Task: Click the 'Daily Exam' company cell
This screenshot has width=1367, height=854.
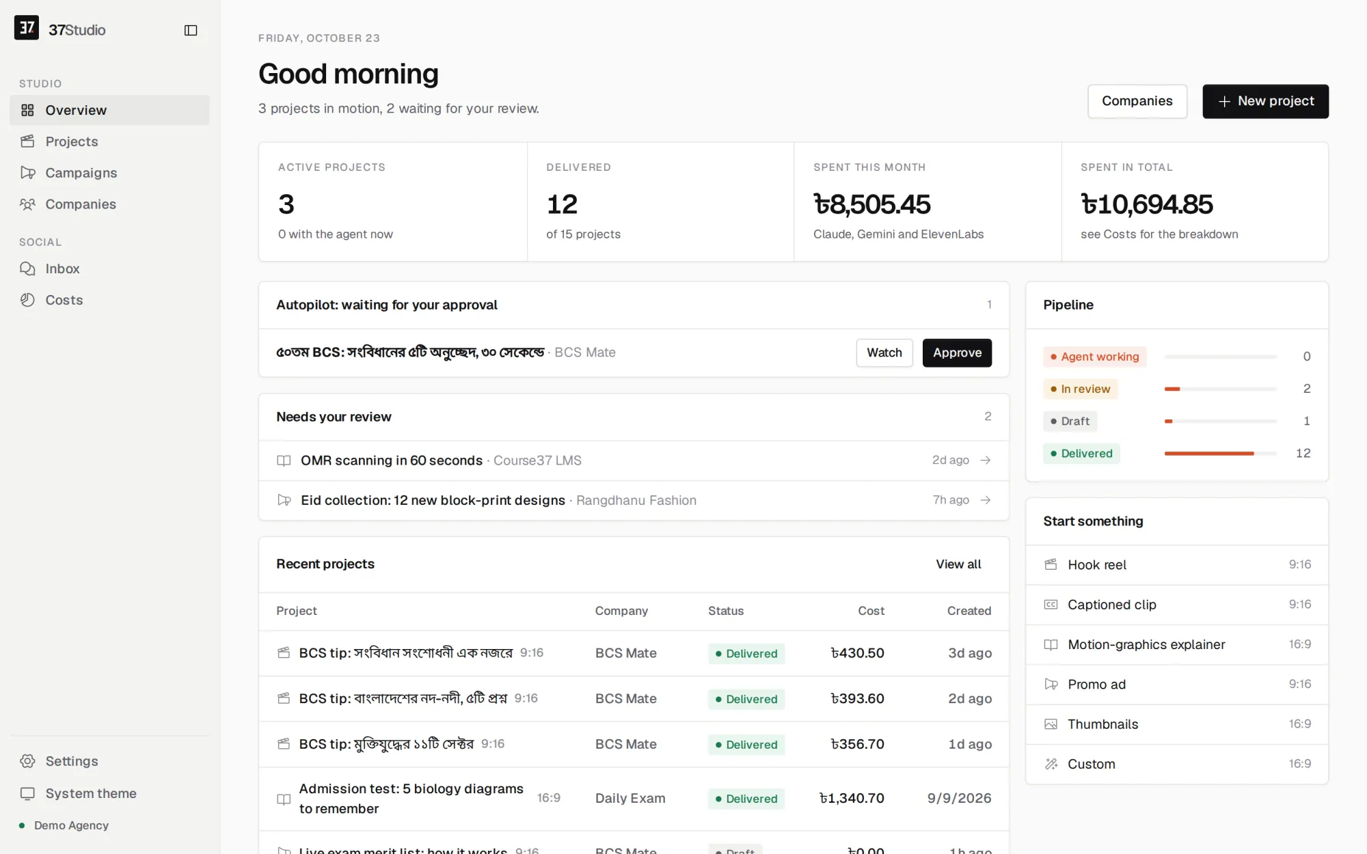Action: [x=630, y=799]
